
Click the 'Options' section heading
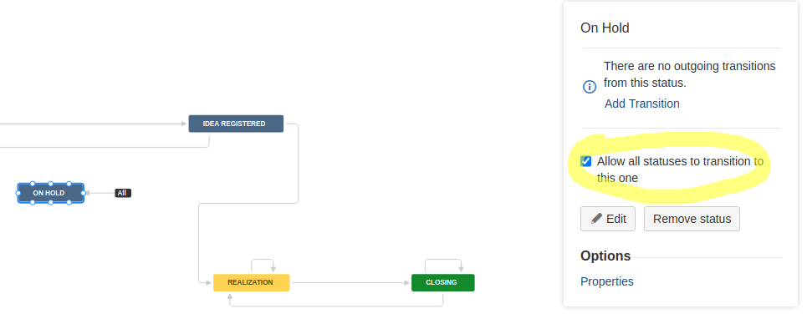[x=605, y=256]
